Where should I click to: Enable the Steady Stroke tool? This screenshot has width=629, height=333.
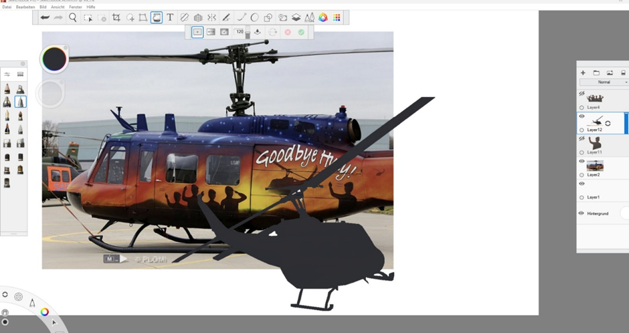tap(226, 17)
